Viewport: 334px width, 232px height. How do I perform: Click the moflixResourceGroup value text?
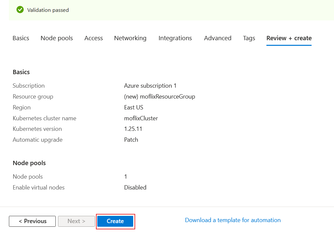(x=160, y=96)
